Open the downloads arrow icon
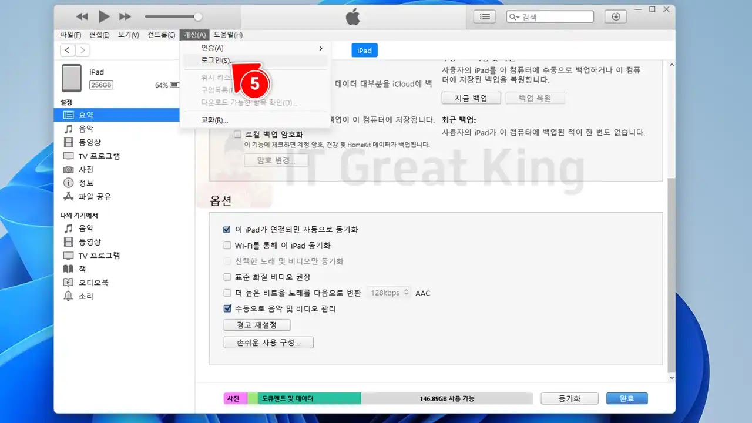 (616, 16)
